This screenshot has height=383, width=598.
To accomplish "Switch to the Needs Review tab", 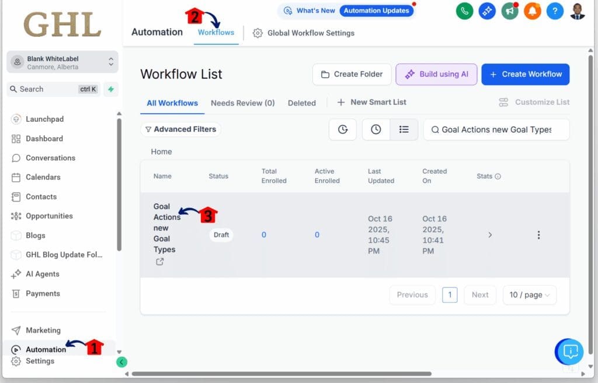I will point(242,103).
